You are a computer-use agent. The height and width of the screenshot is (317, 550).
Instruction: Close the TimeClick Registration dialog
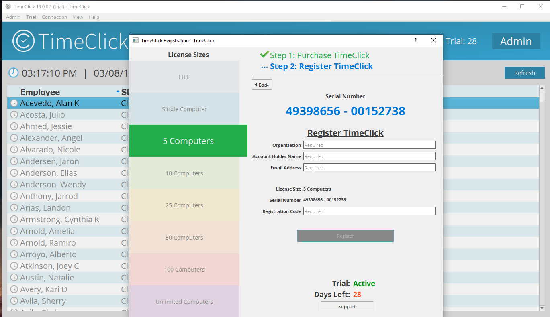point(433,40)
